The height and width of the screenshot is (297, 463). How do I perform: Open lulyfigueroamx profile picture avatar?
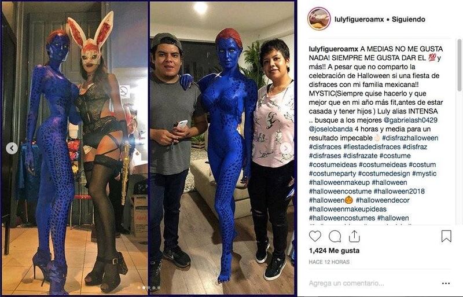pos(319,19)
